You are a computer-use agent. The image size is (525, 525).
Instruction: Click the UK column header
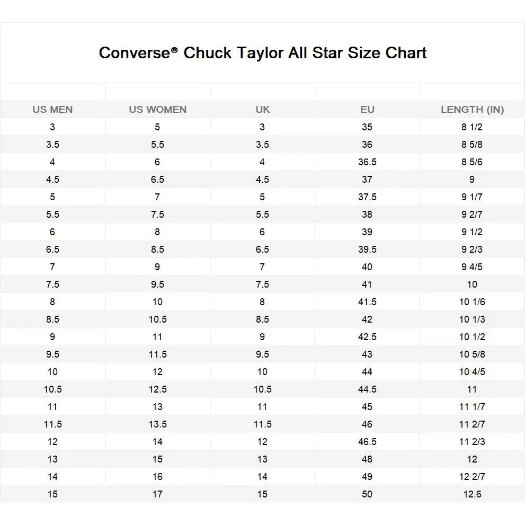pos(262,110)
